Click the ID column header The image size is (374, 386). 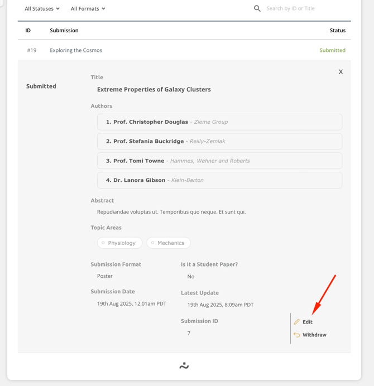[28, 30]
